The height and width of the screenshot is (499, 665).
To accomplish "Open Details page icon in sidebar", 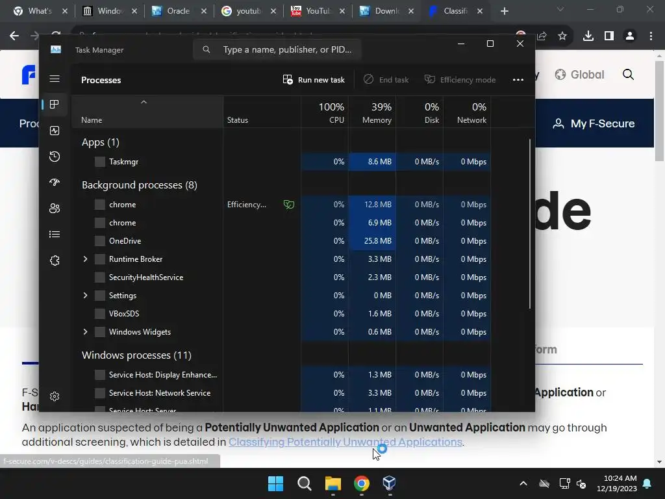I will tap(55, 234).
